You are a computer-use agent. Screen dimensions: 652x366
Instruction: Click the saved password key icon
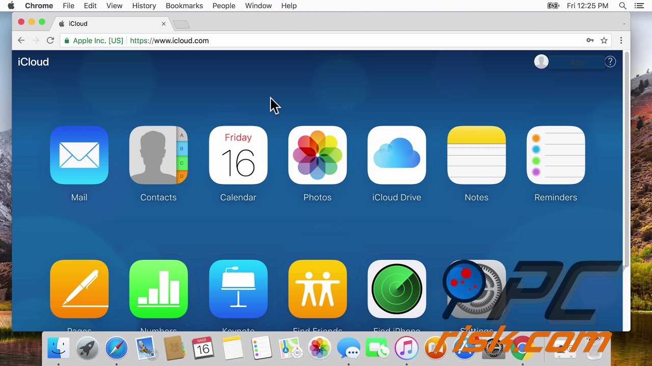point(590,41)
